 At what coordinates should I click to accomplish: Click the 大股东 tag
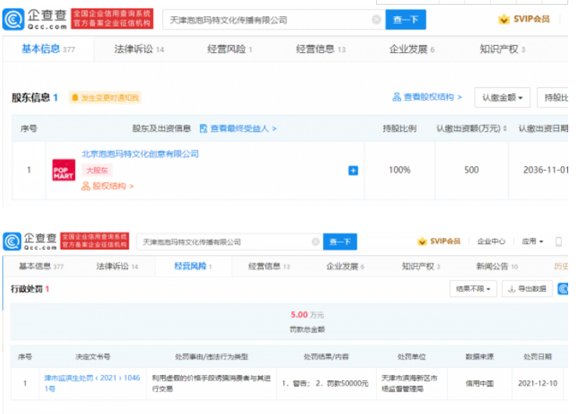point(97,170)
